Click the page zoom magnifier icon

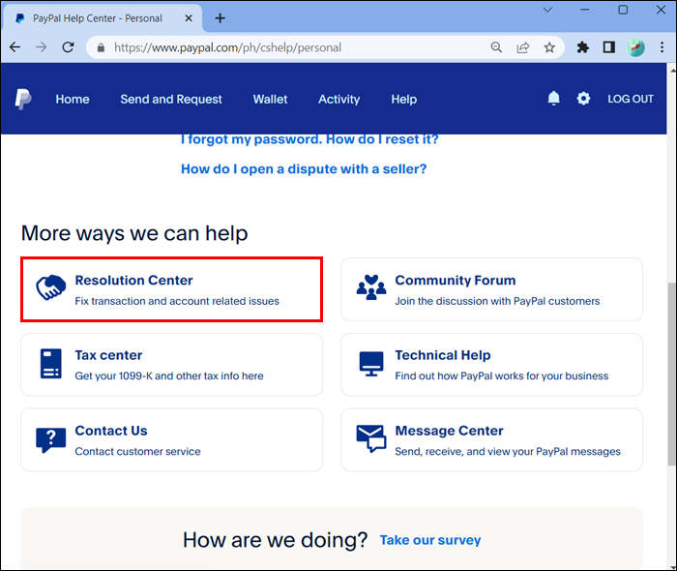tap(496, 47)
